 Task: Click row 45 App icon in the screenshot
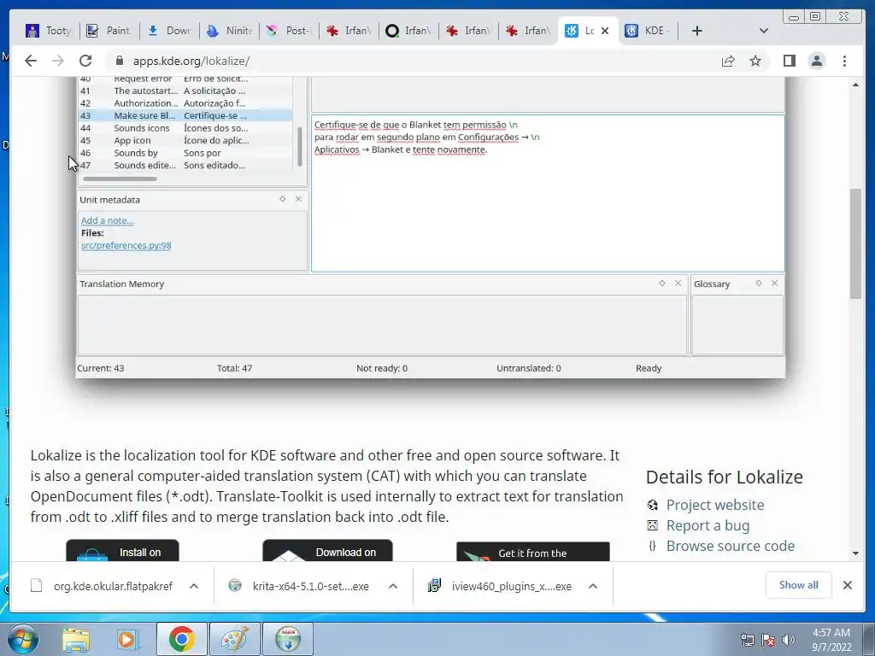pos(185,141)
